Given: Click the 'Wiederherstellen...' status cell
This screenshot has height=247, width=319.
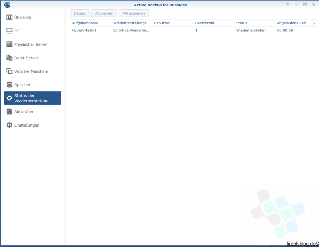Looking at the screenshot, I should tap(254, 30).
